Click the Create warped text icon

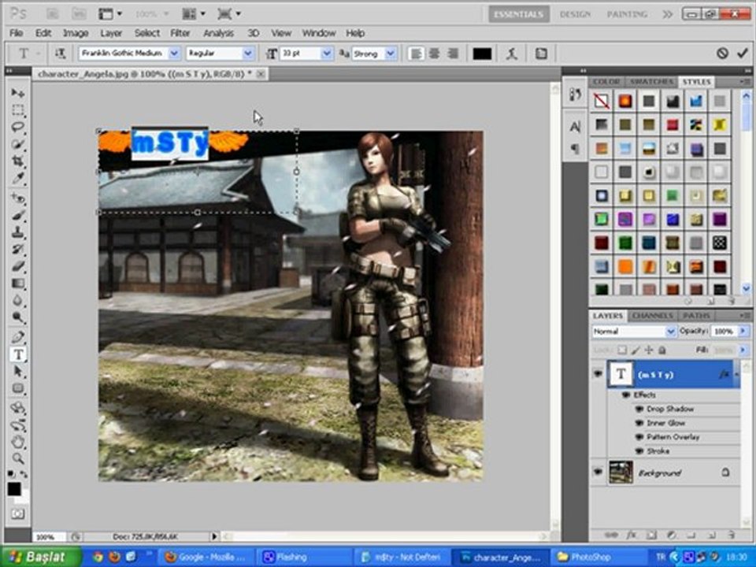(x=512, y=54)
